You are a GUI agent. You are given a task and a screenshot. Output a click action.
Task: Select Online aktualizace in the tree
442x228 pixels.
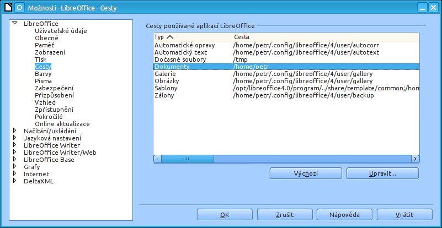(x=62, y=124)
